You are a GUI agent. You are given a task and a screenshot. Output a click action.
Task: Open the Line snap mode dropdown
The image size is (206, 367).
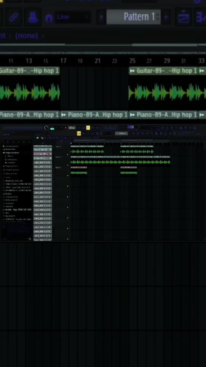[x=73, y=17]
